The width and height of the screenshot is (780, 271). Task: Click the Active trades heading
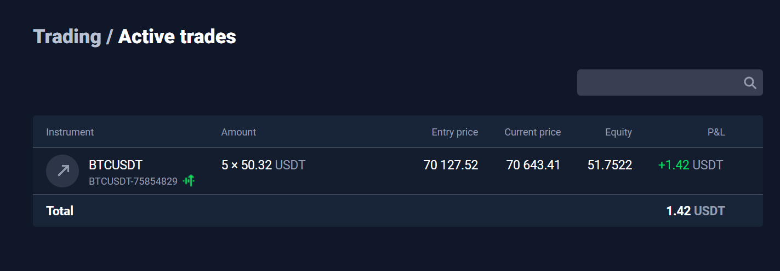click(177, 37)
